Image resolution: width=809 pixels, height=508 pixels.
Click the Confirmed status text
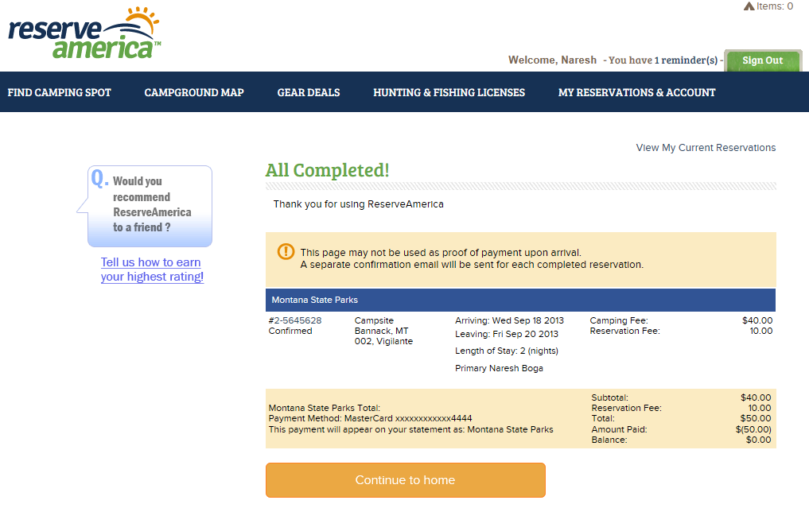pos(290,331)
